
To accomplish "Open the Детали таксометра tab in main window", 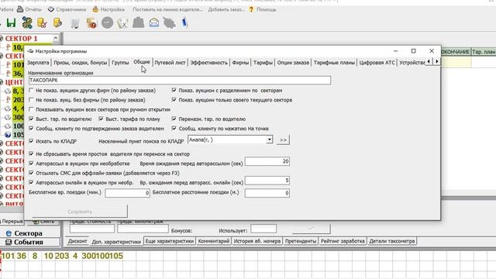I will [x=392, y=241].
